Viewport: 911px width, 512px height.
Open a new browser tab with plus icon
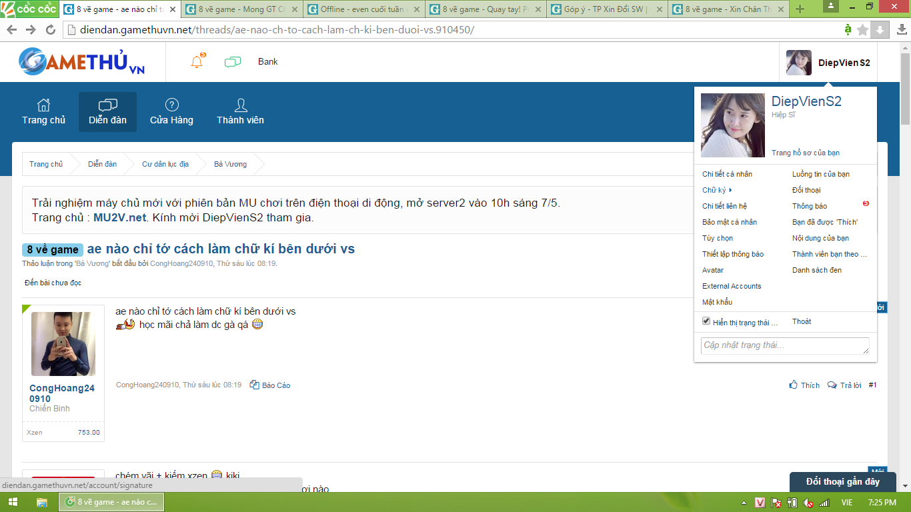(x=800, y=9)
